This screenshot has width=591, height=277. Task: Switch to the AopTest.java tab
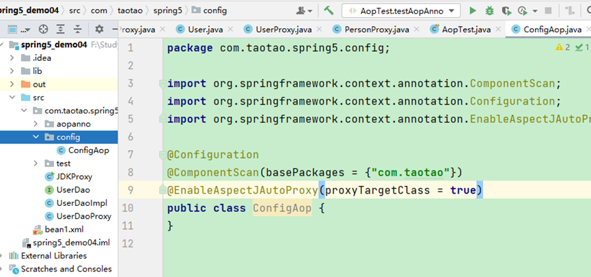(x=466, y=29)
